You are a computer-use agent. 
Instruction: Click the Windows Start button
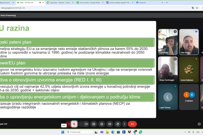click(63, 132)
